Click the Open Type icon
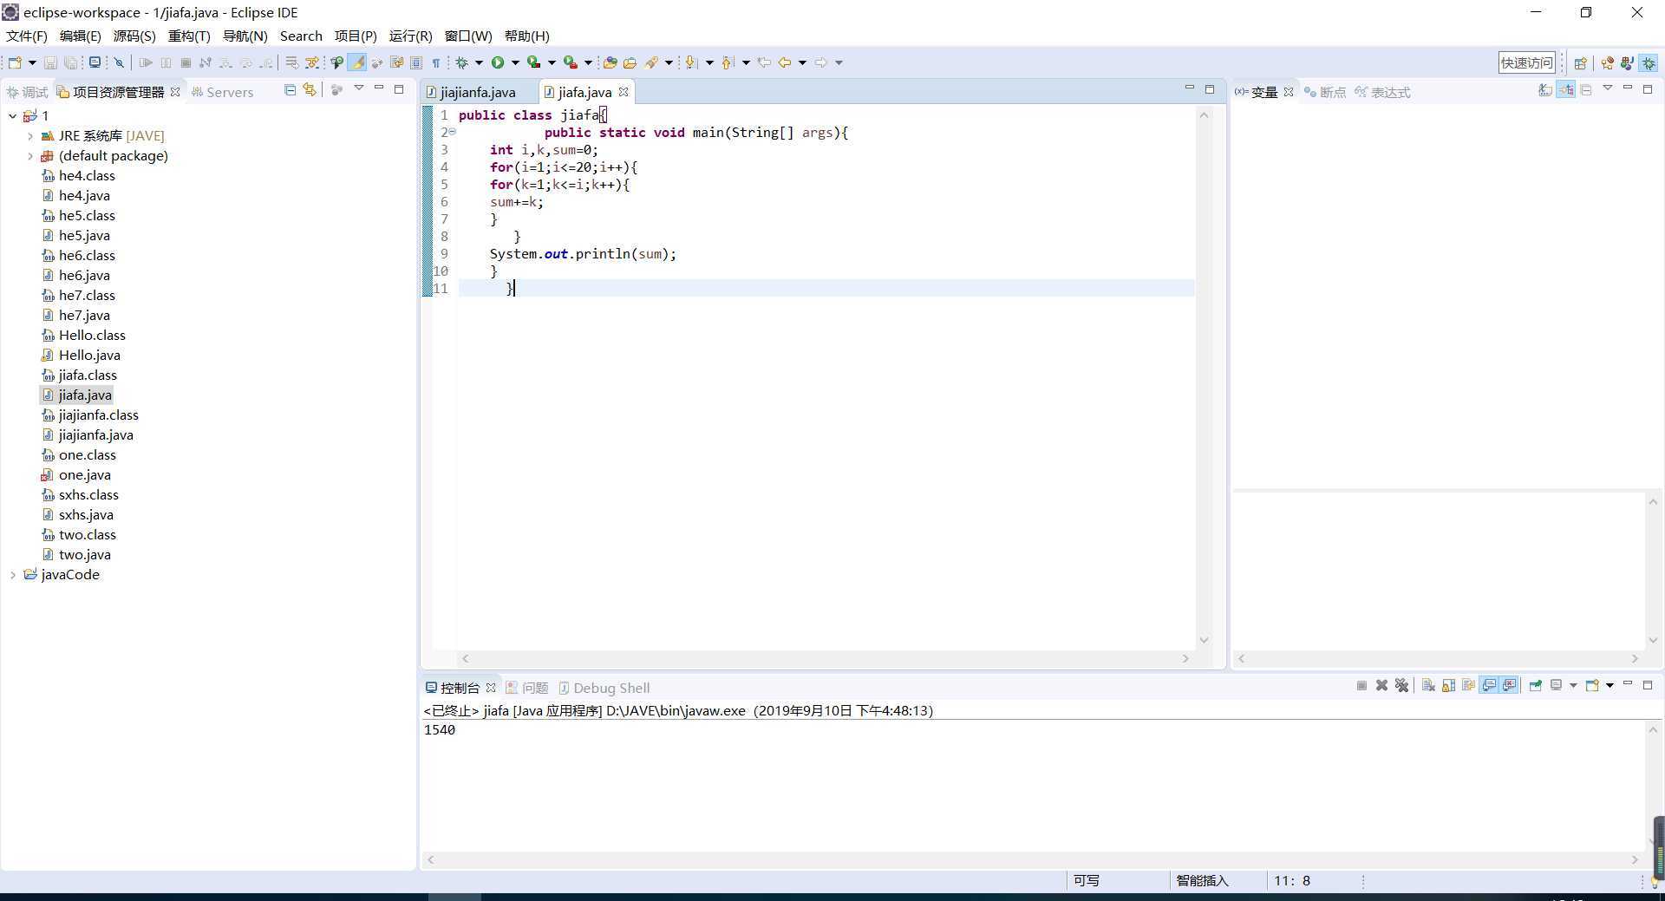Image resolution: width=1665 pixels, height=901 pixels. tap(610, 62)
